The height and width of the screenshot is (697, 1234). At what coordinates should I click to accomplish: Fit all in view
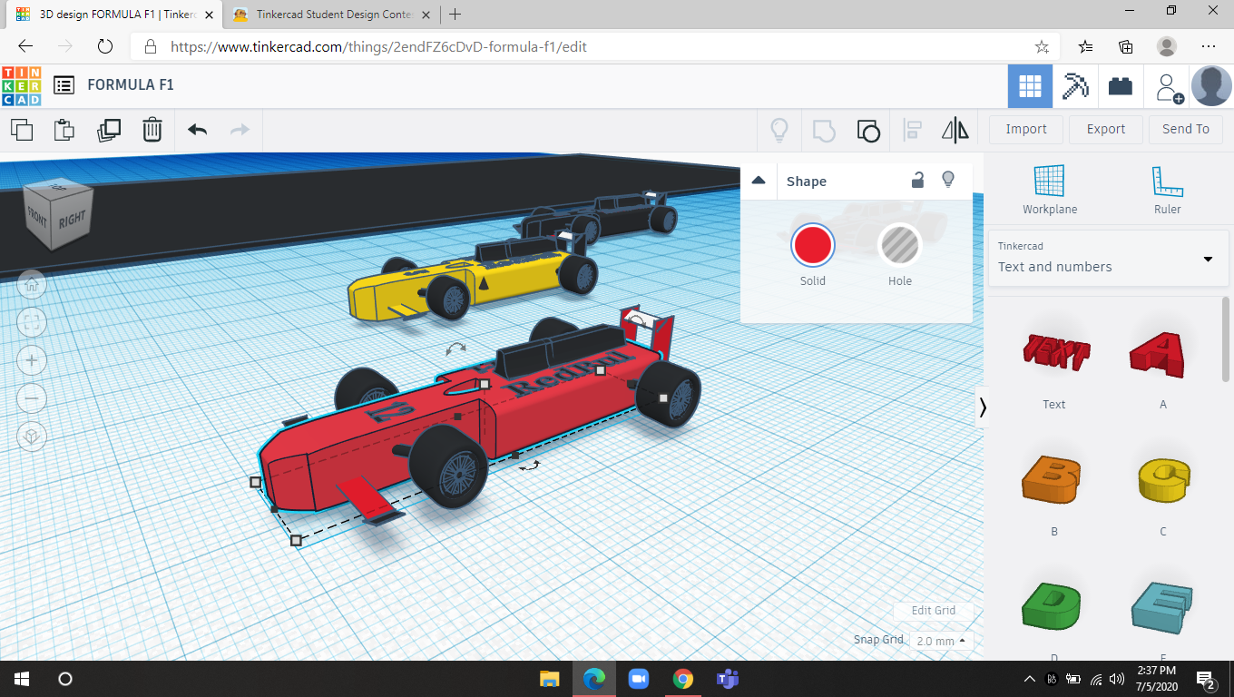tap(32, 322)
